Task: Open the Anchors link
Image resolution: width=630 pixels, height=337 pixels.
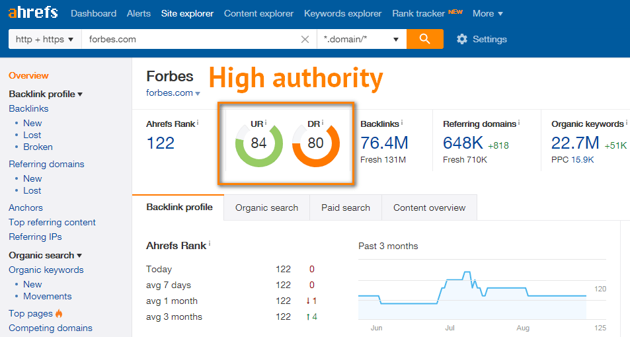Action: tap(26, 207)
